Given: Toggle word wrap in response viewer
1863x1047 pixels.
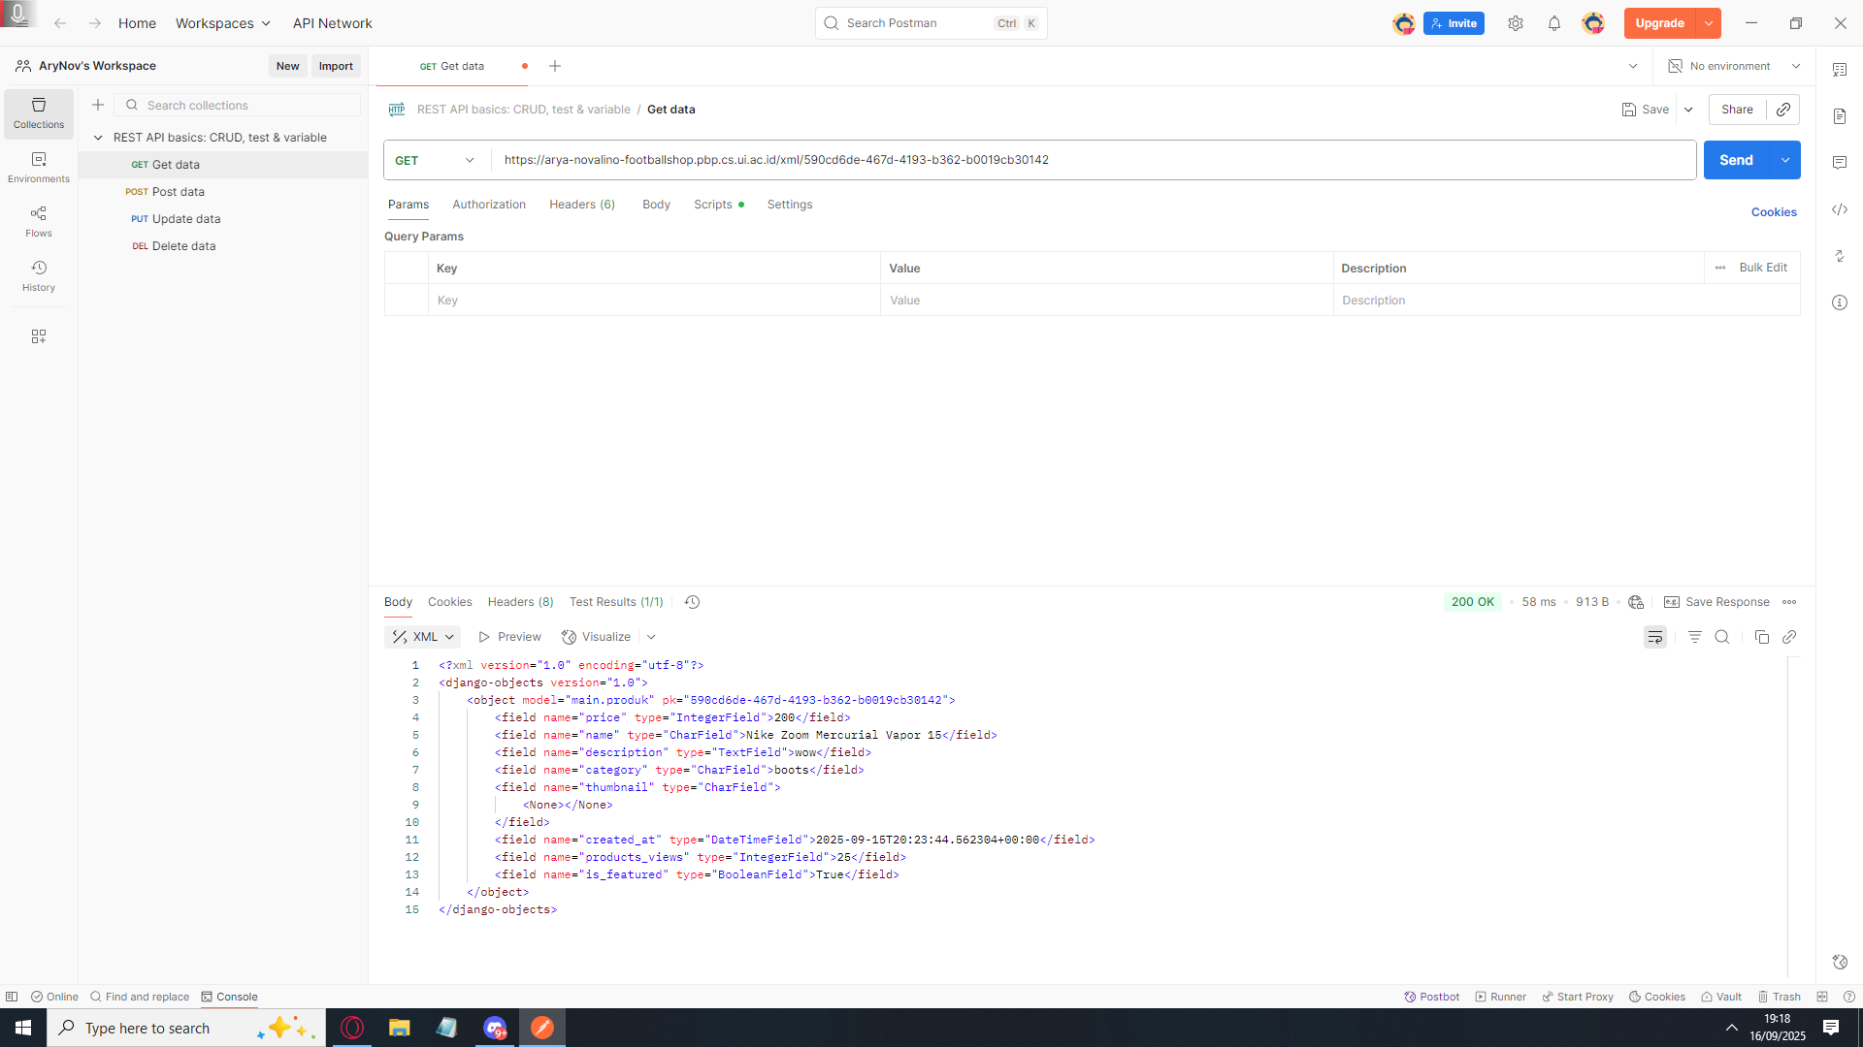Looking at the screenshot, I should 1655,637.
